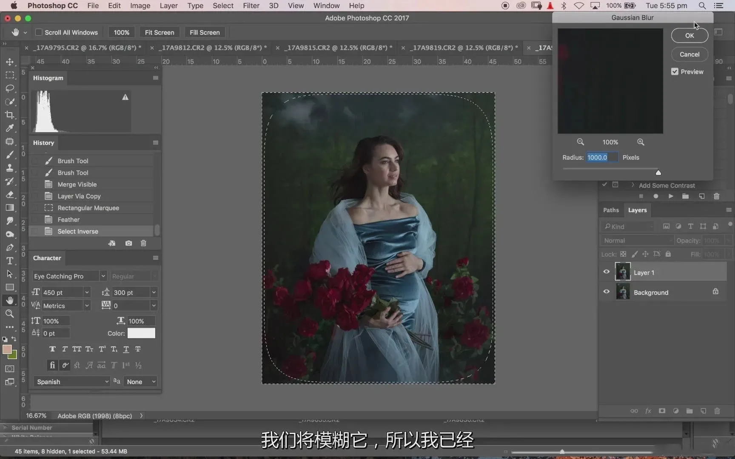The width and height of the screenshot is (735, 459).
Task: Click Cancel in Gaussian Blur dialog
Action: click(689, 54)
